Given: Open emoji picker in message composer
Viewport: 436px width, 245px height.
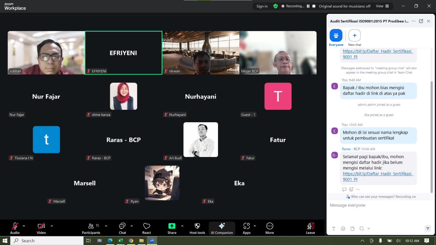Looking at the screenshot, I should 343,229.
